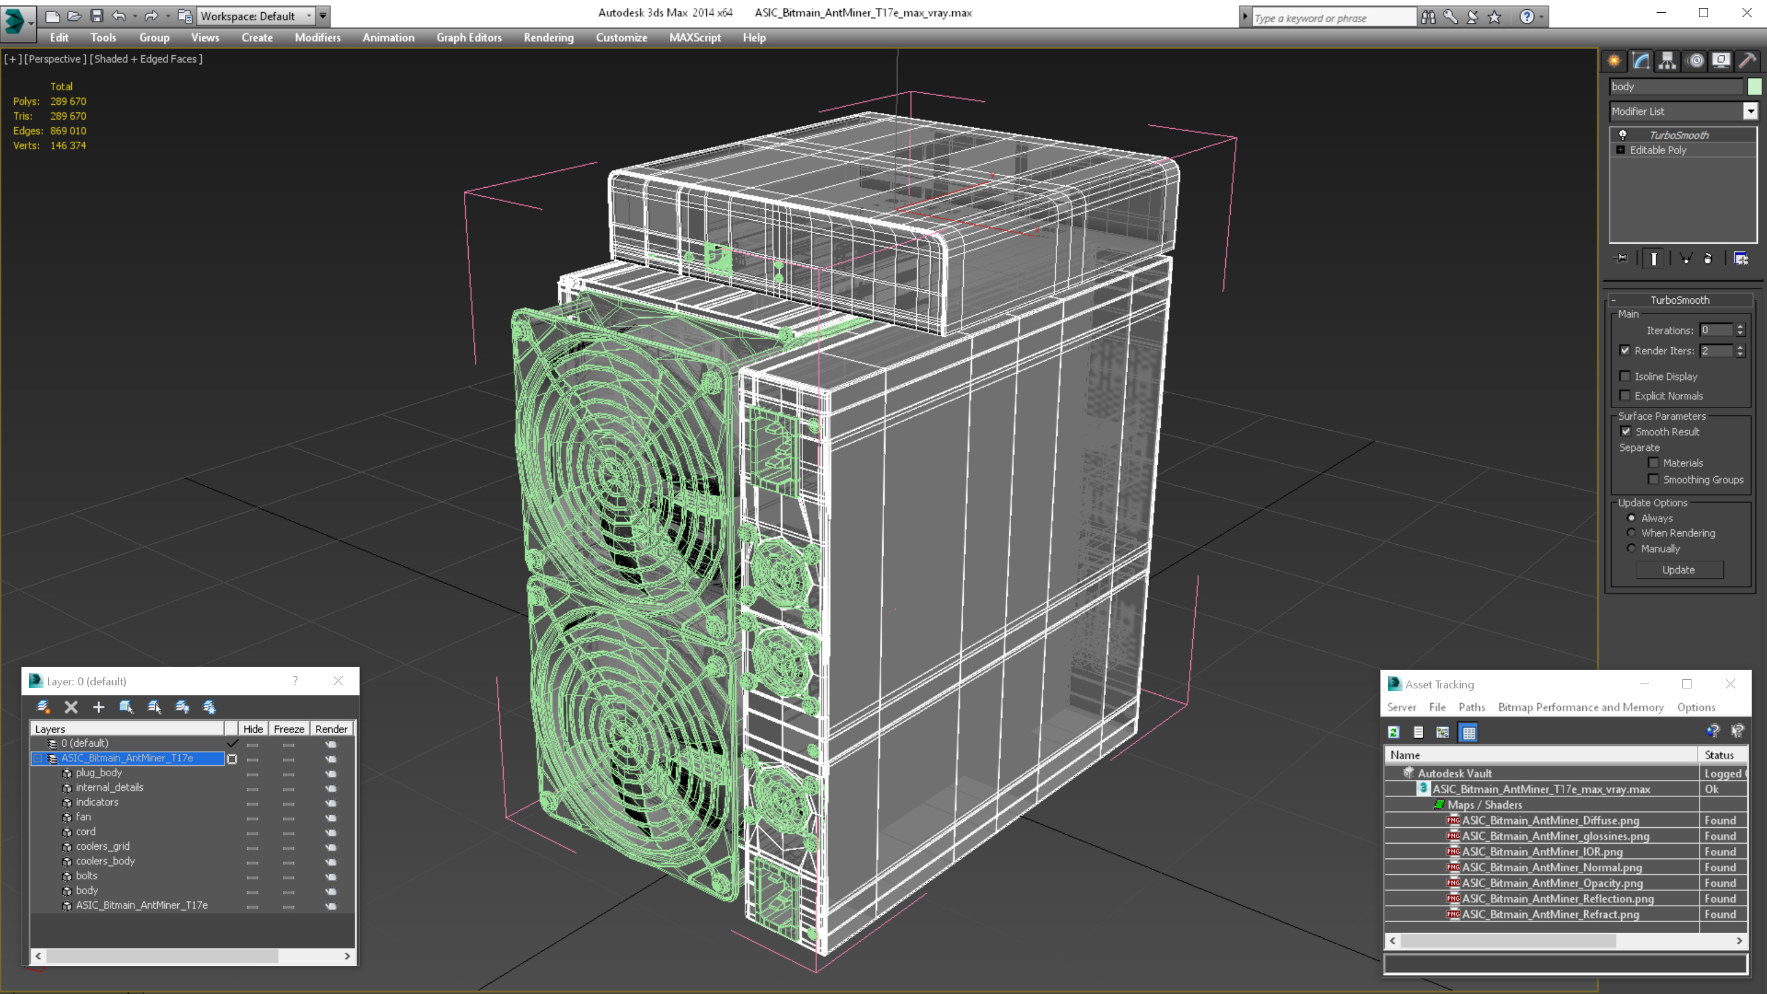
Task: Toggle Show End Result icon
Action: [1654, 258]
